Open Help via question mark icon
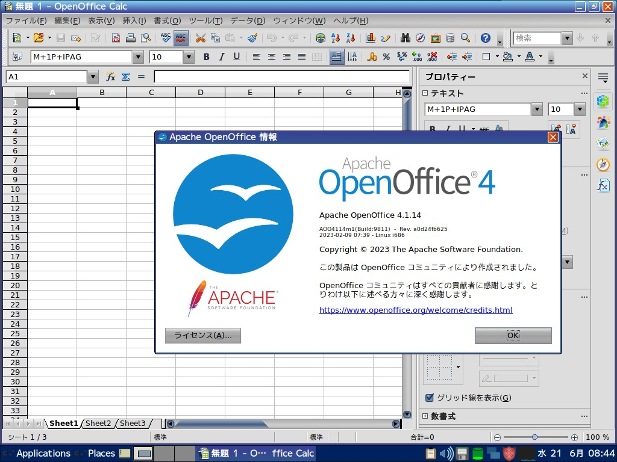This screenshot has height=462, width=617. point(486,38)
